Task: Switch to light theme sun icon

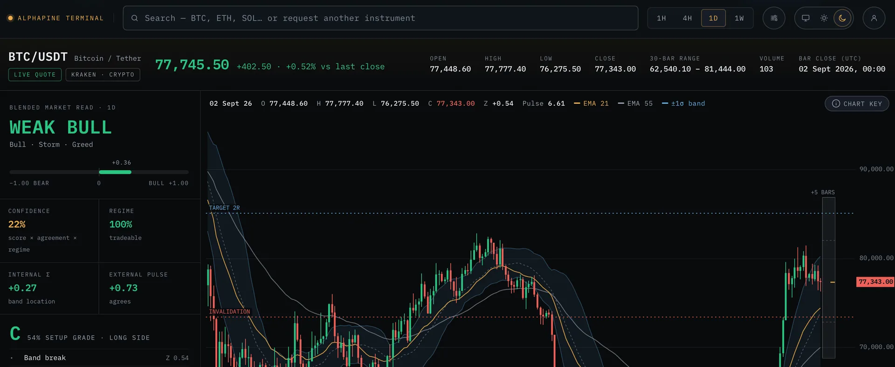Action: coord(824,18)
